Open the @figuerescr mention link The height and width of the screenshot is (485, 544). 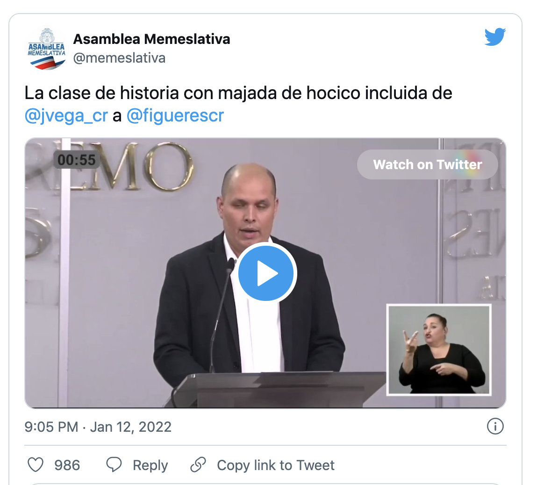tap(175, 115)
